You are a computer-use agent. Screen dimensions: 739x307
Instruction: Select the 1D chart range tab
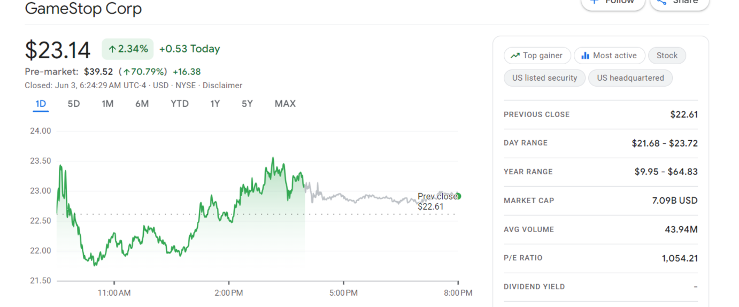(x=41, y=104)
